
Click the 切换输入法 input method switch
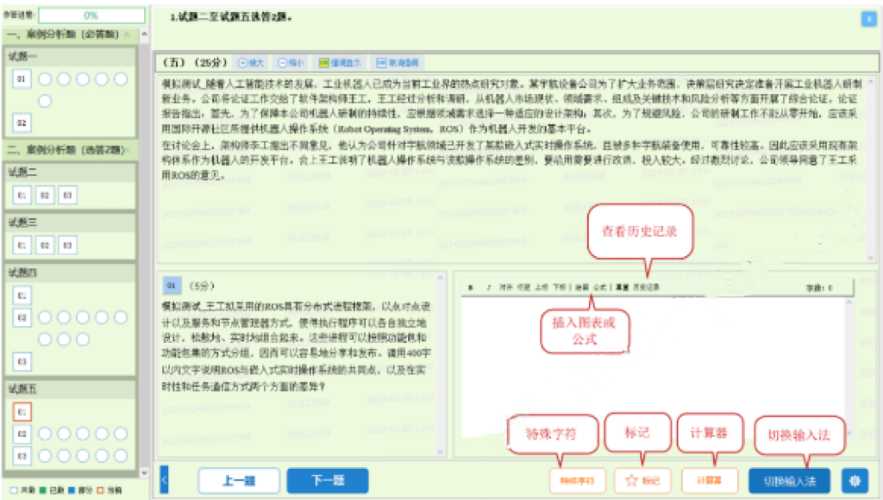[x=790, y=482]
